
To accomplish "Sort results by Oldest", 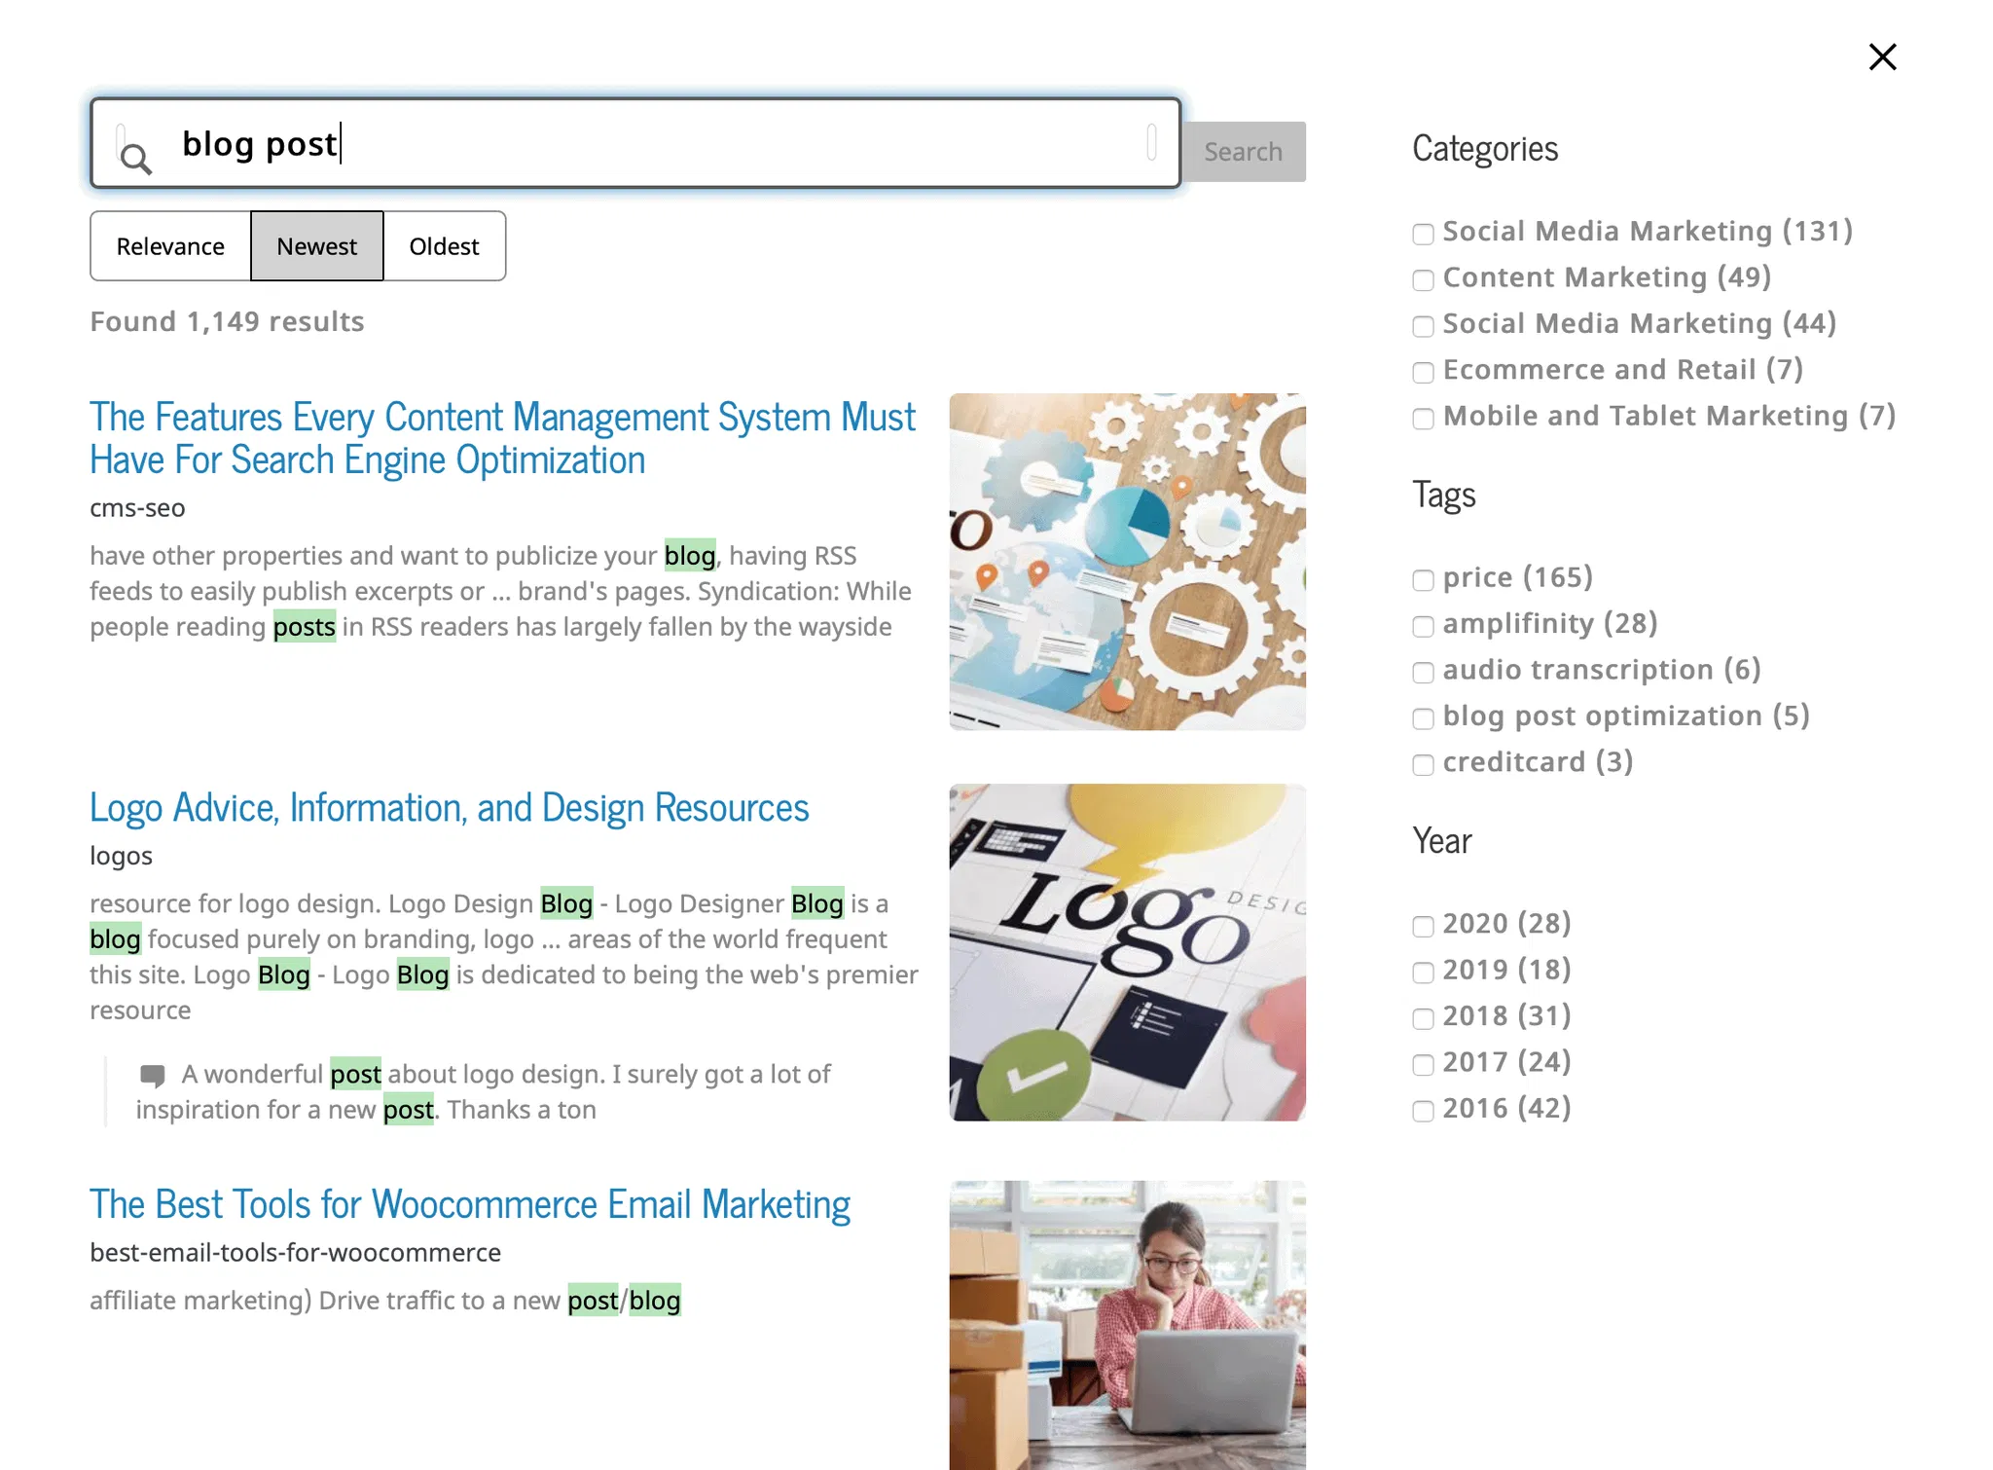I will [444, 246].
